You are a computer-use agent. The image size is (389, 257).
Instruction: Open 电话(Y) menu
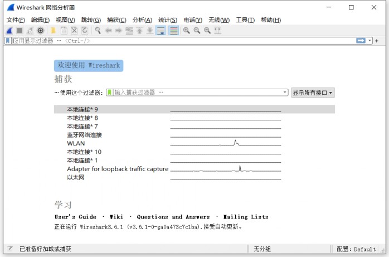[x=193, y=20]
